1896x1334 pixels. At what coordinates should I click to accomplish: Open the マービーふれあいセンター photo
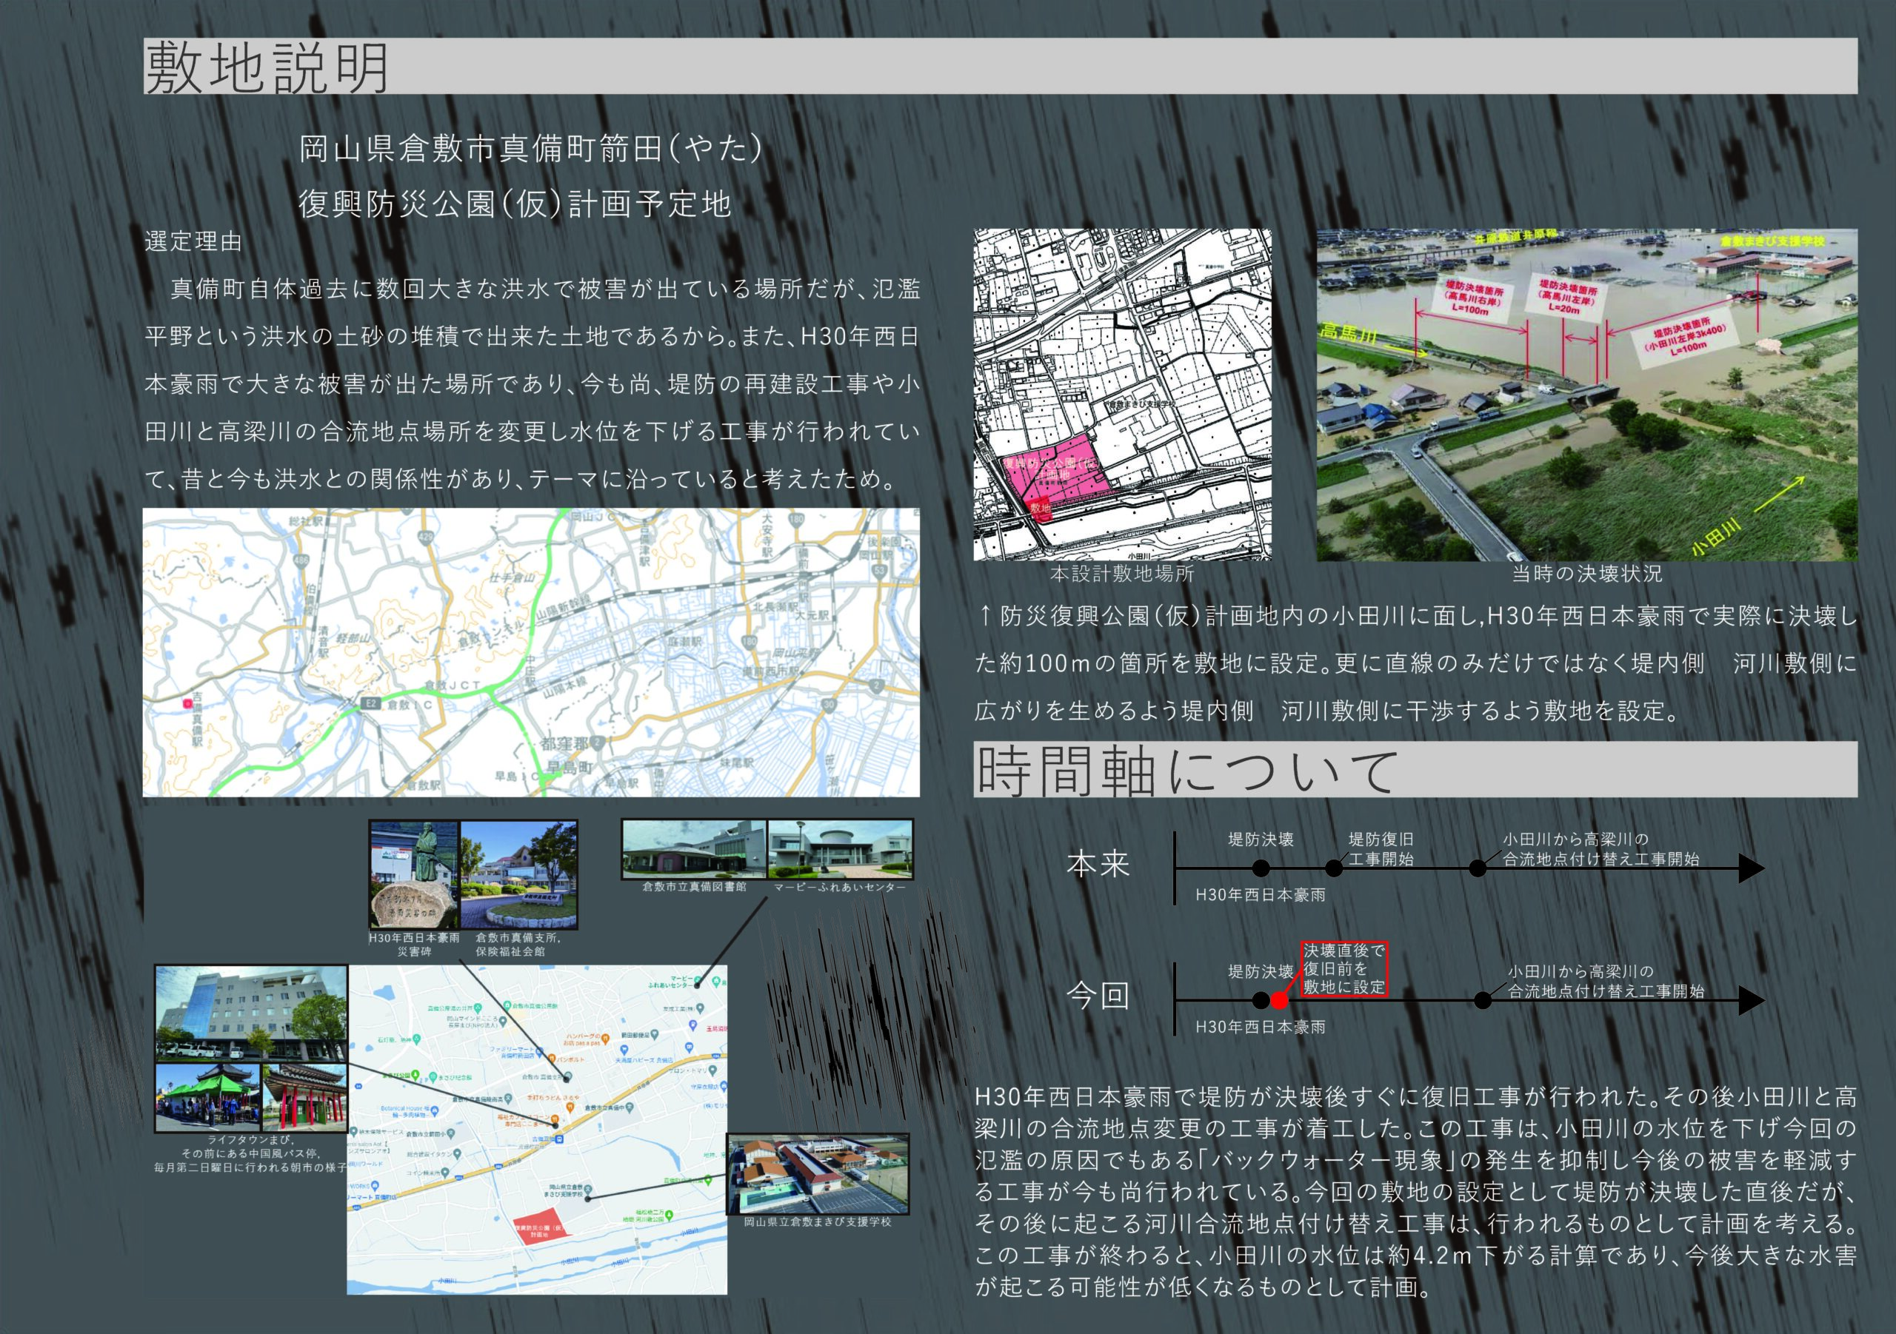pos(840,848)
